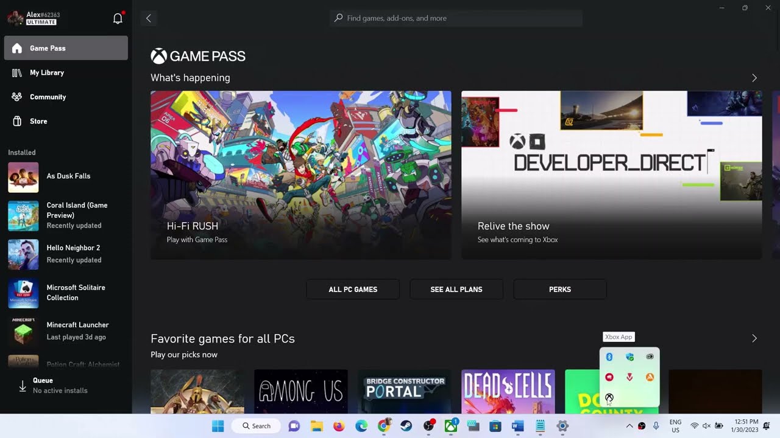This screenshot has width=780, height=438.
Task: Open File Explorer from taskbar
Action: (317, 426)
